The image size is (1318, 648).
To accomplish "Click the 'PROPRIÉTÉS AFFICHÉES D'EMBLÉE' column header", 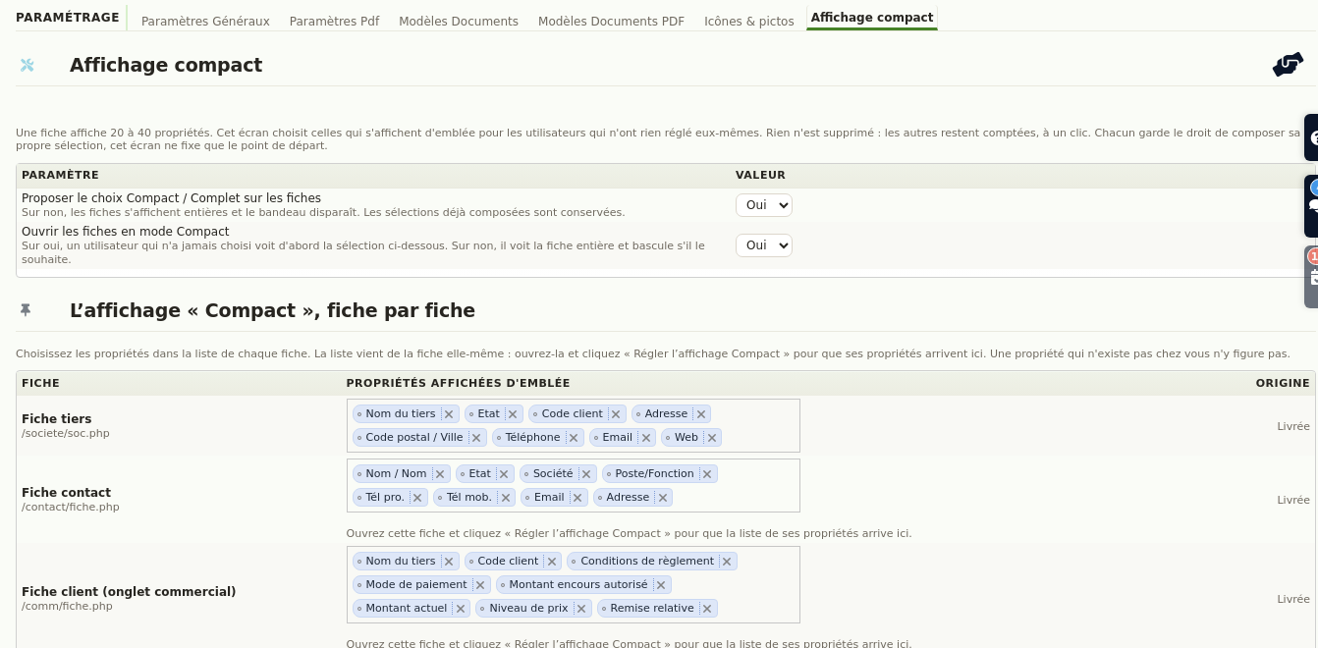I will click(458, 383).
